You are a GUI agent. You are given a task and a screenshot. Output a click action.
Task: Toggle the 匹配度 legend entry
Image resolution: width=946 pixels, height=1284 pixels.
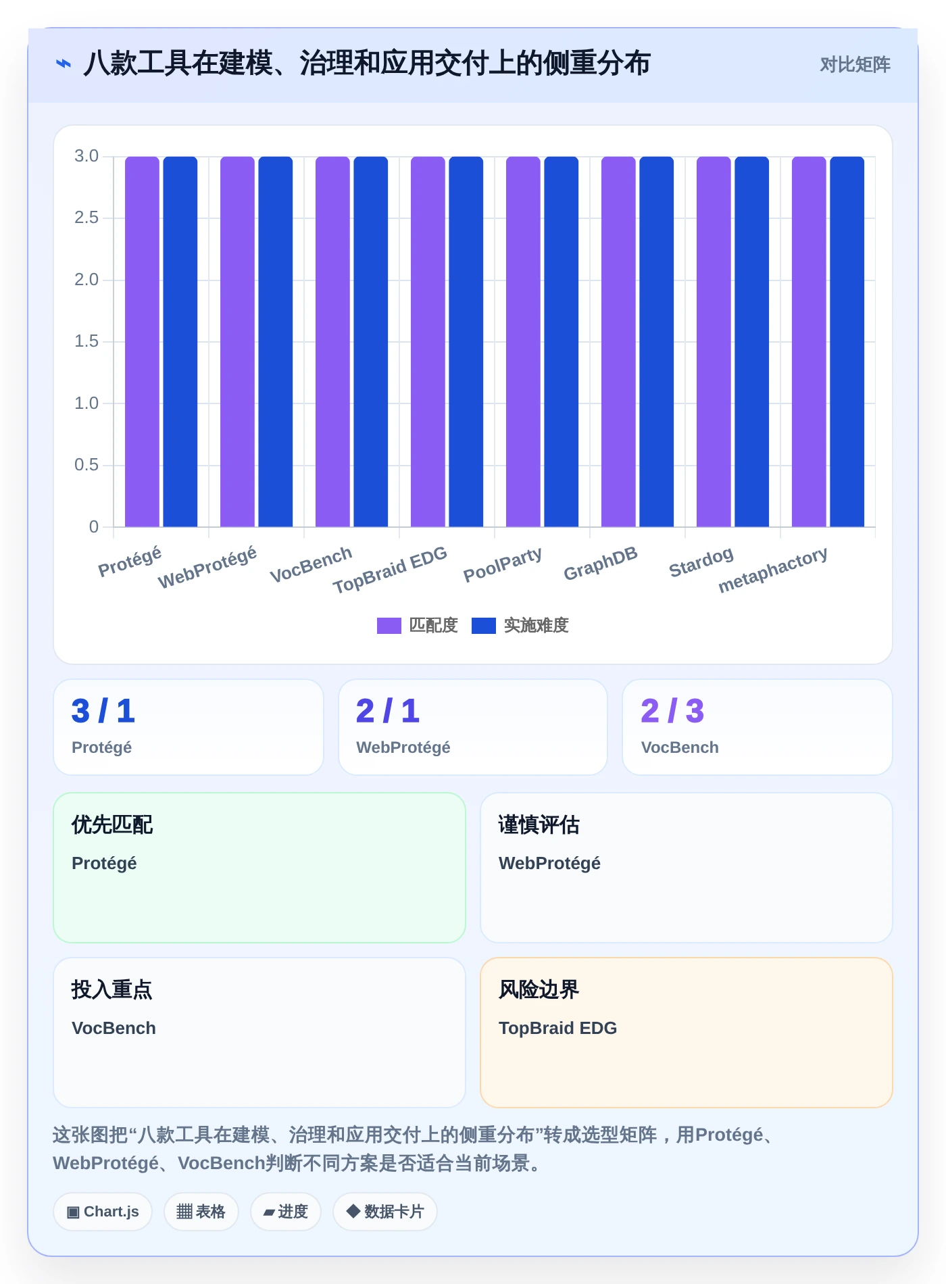pyautogui.click(x=418, y=625)
